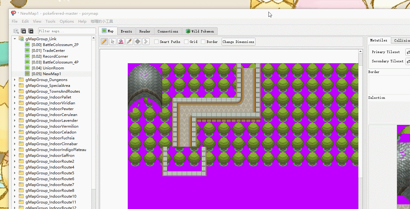Click the gMapGroup_Link folder icon
Screen dimensions: 410x209
21,39
